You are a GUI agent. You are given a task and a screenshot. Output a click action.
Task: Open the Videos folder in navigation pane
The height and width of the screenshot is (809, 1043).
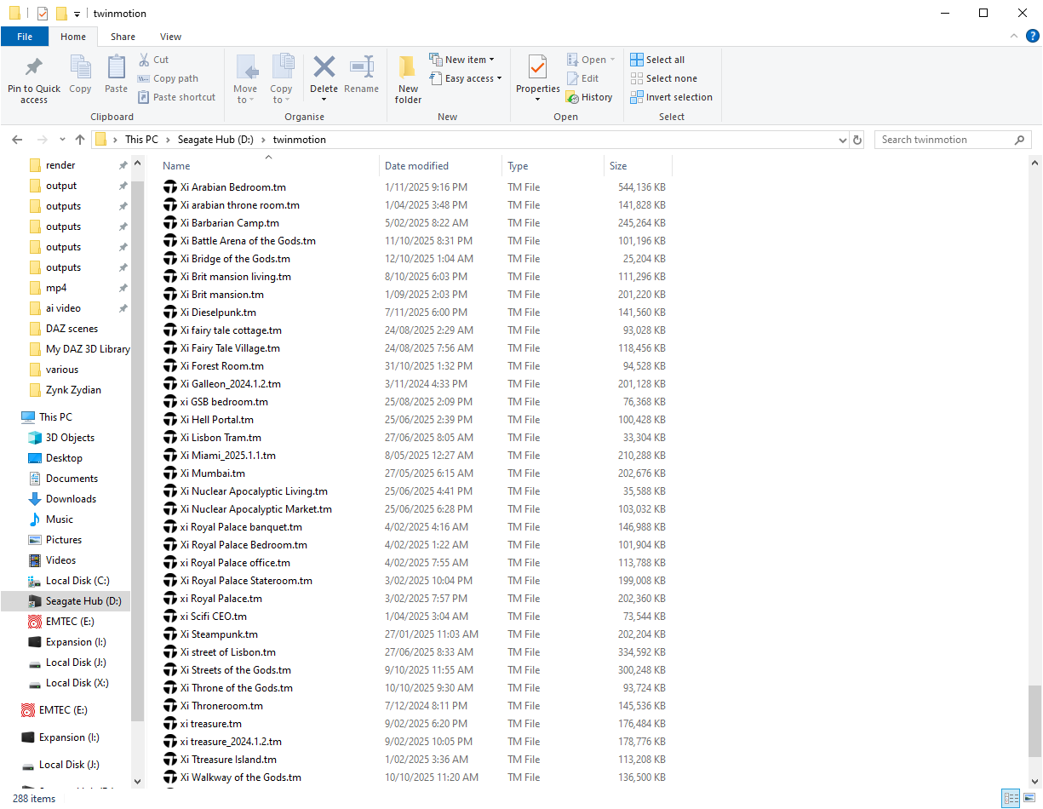60,560
